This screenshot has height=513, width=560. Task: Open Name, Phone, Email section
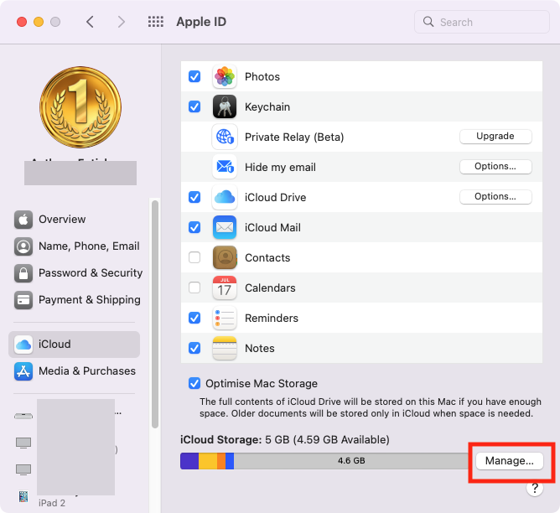(x=75, y=246)
